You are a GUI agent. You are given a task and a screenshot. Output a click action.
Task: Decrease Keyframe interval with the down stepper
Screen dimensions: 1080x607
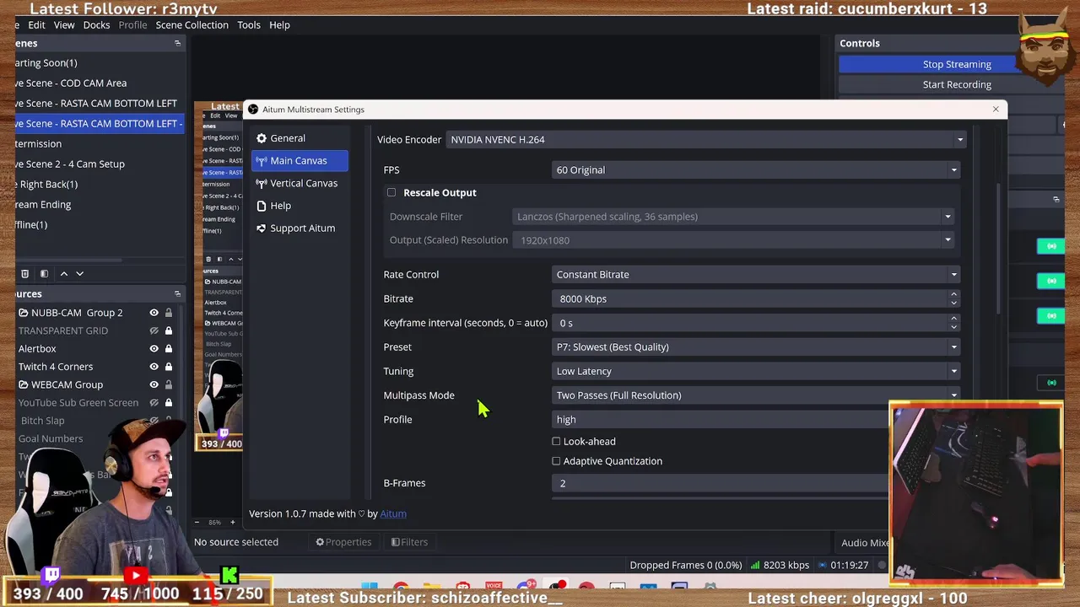[954, 327]
